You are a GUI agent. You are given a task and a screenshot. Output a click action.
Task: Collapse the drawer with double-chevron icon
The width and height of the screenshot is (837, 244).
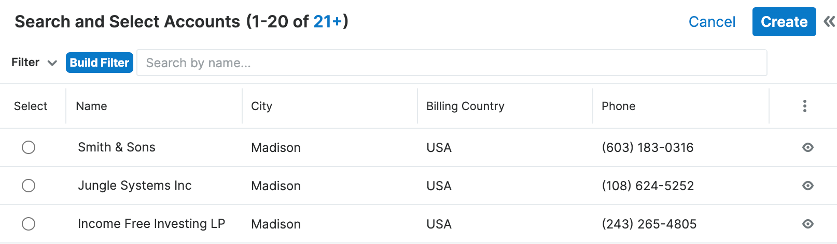coord(829,22)
